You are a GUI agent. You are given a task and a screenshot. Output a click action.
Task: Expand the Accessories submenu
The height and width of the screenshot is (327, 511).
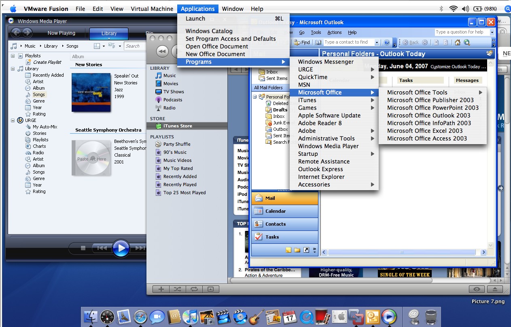click(x=334, y=184)
